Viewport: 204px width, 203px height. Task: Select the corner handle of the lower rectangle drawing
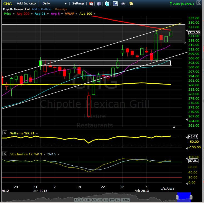171,66
